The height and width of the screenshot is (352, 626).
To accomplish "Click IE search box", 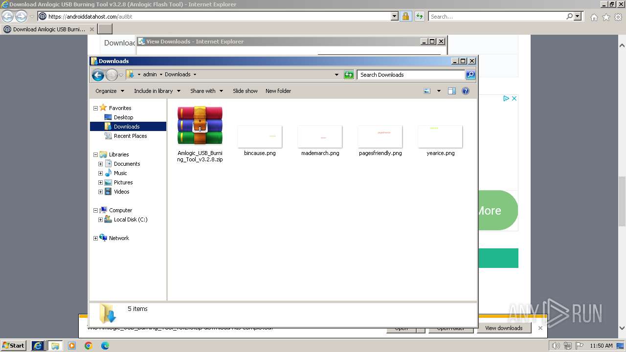I will pyautogui.click(x=497, y=16).
